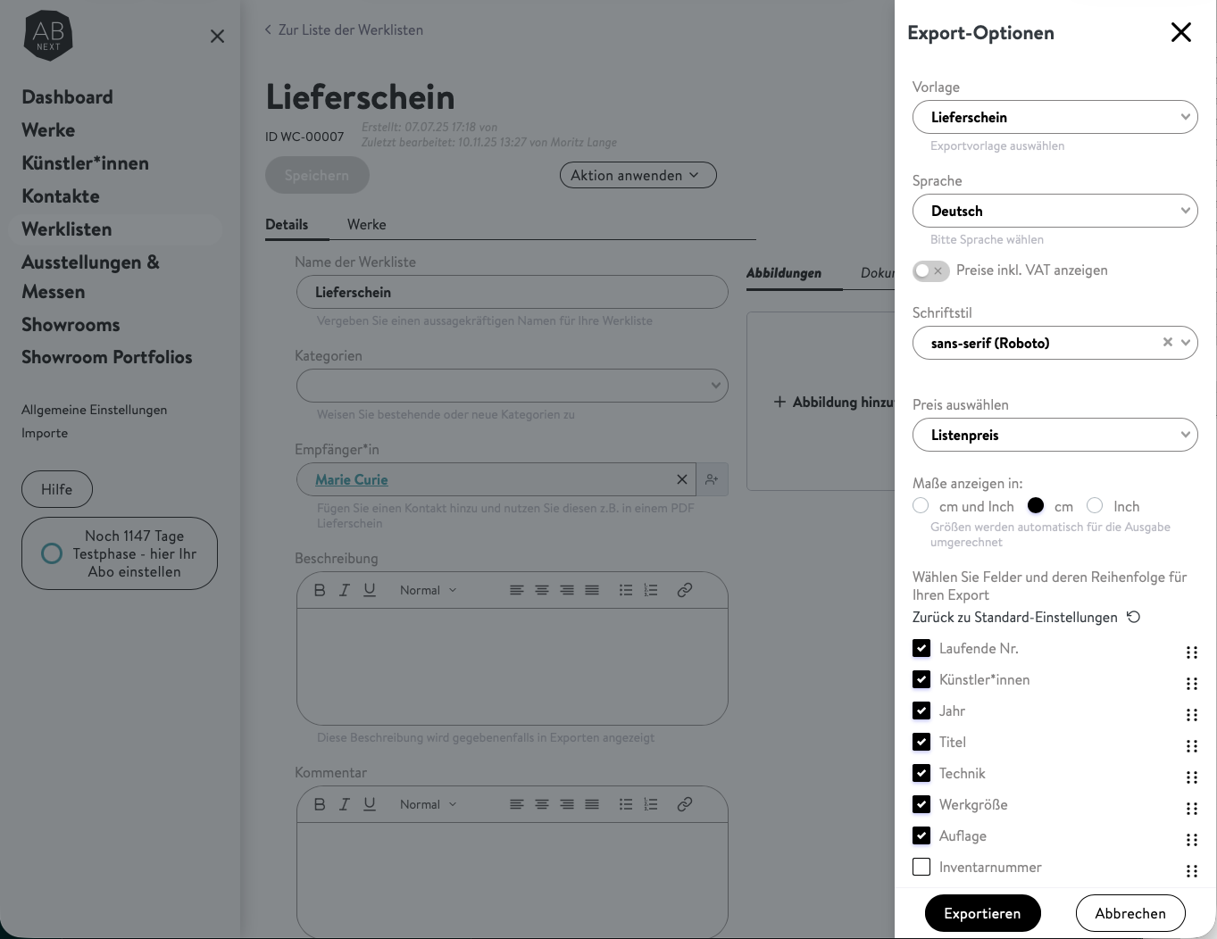Click the drag handle beside Laufende Nr.
Viewport: 1217px width, 939px height.
[1191, 652]
